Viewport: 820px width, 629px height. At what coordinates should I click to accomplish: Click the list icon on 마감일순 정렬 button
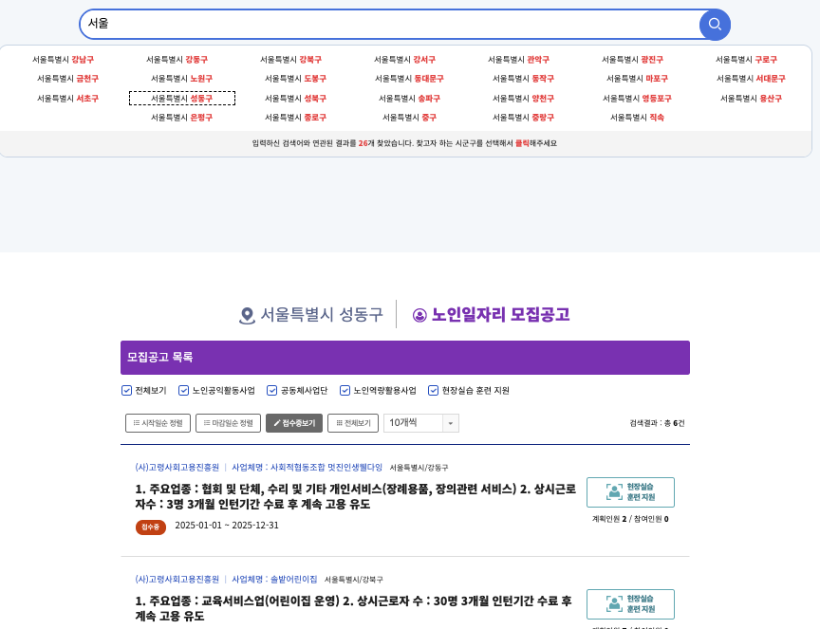point(206,423)
